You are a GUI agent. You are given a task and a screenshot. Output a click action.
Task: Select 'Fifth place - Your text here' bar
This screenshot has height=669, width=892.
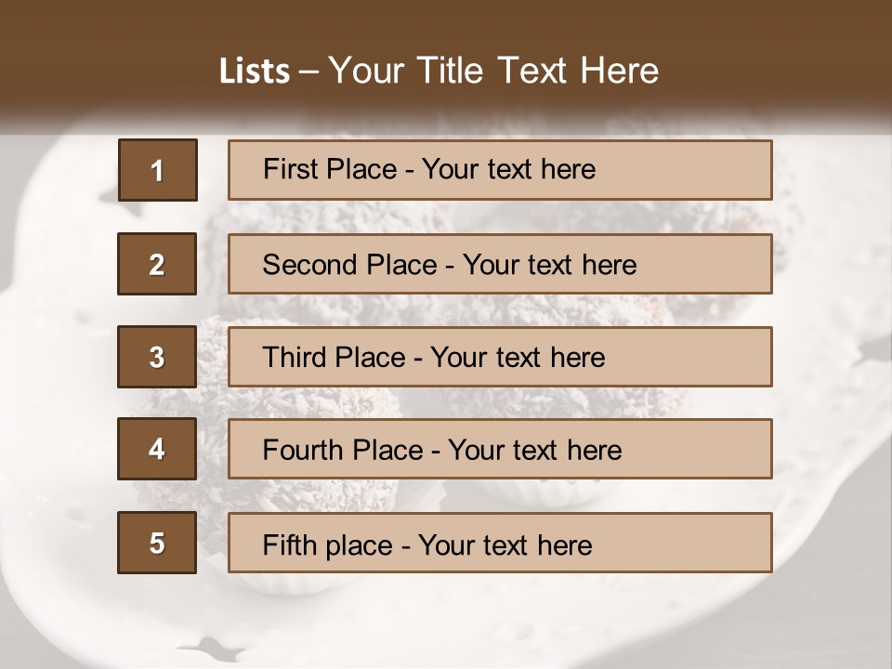pos(500,543)
